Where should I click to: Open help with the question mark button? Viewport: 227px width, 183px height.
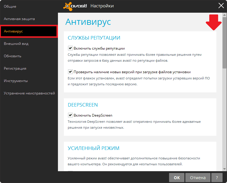[217, 177]
